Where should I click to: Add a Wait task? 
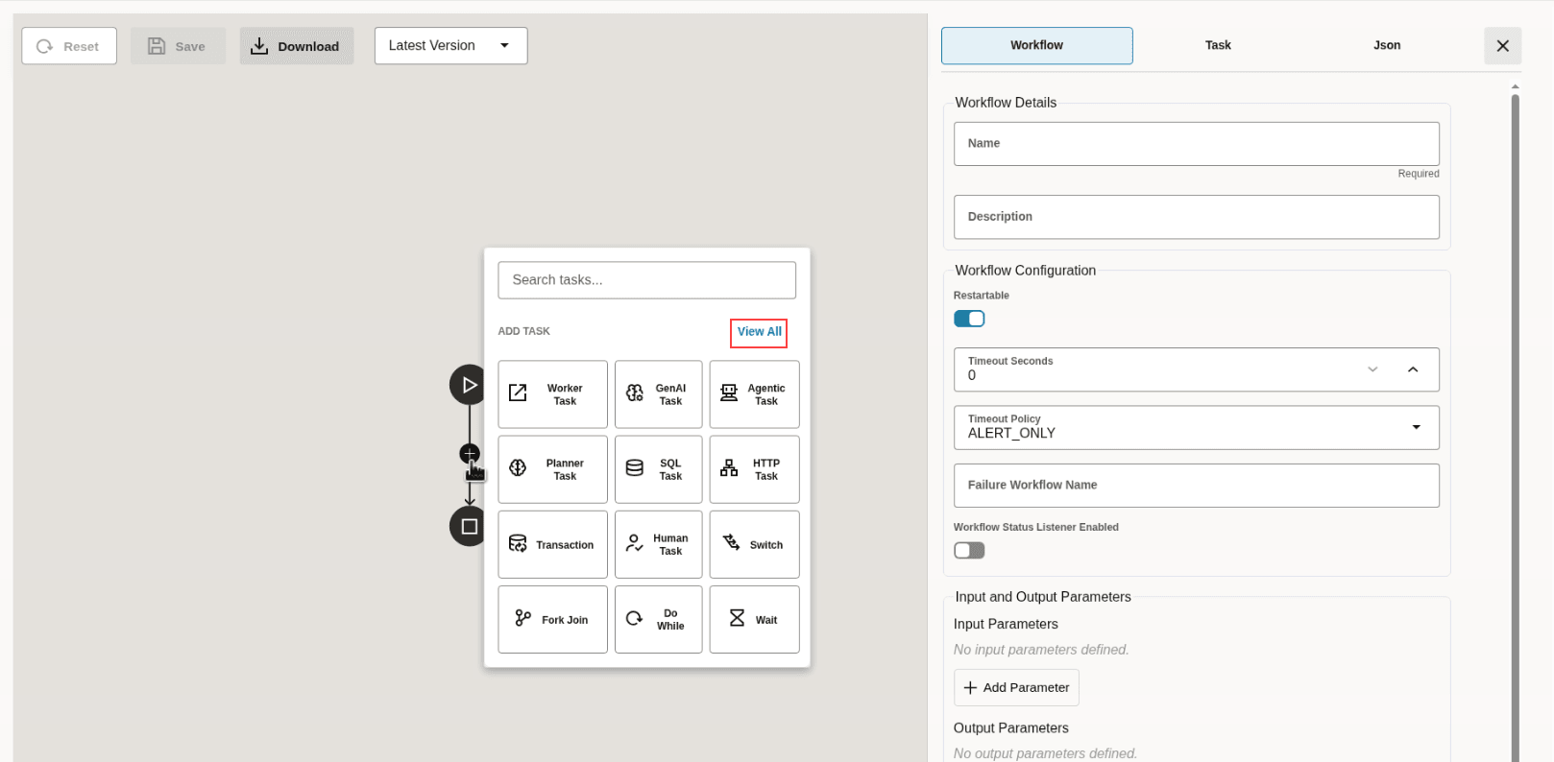(x=754, y=619)
